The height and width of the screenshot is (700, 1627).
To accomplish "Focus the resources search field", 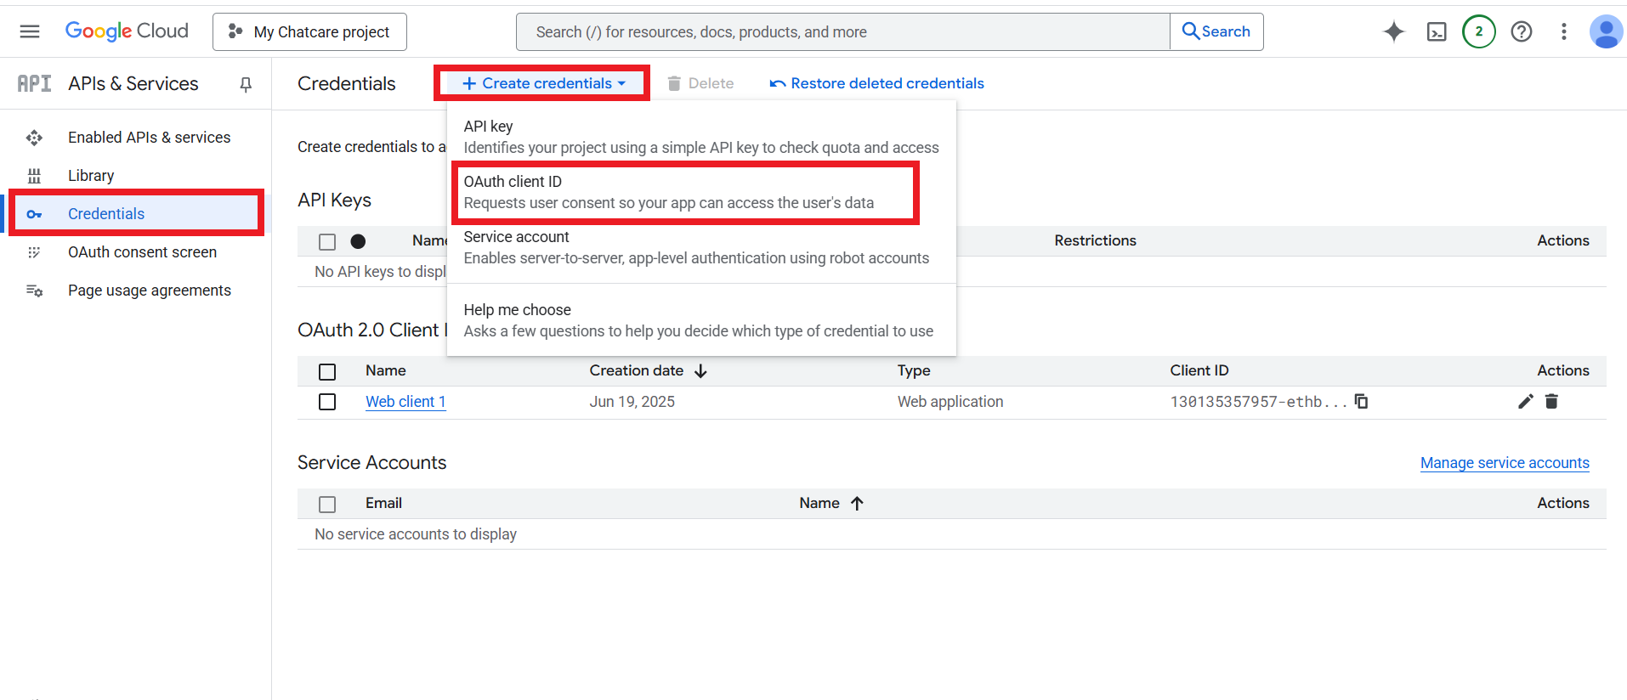I will 843,31.
